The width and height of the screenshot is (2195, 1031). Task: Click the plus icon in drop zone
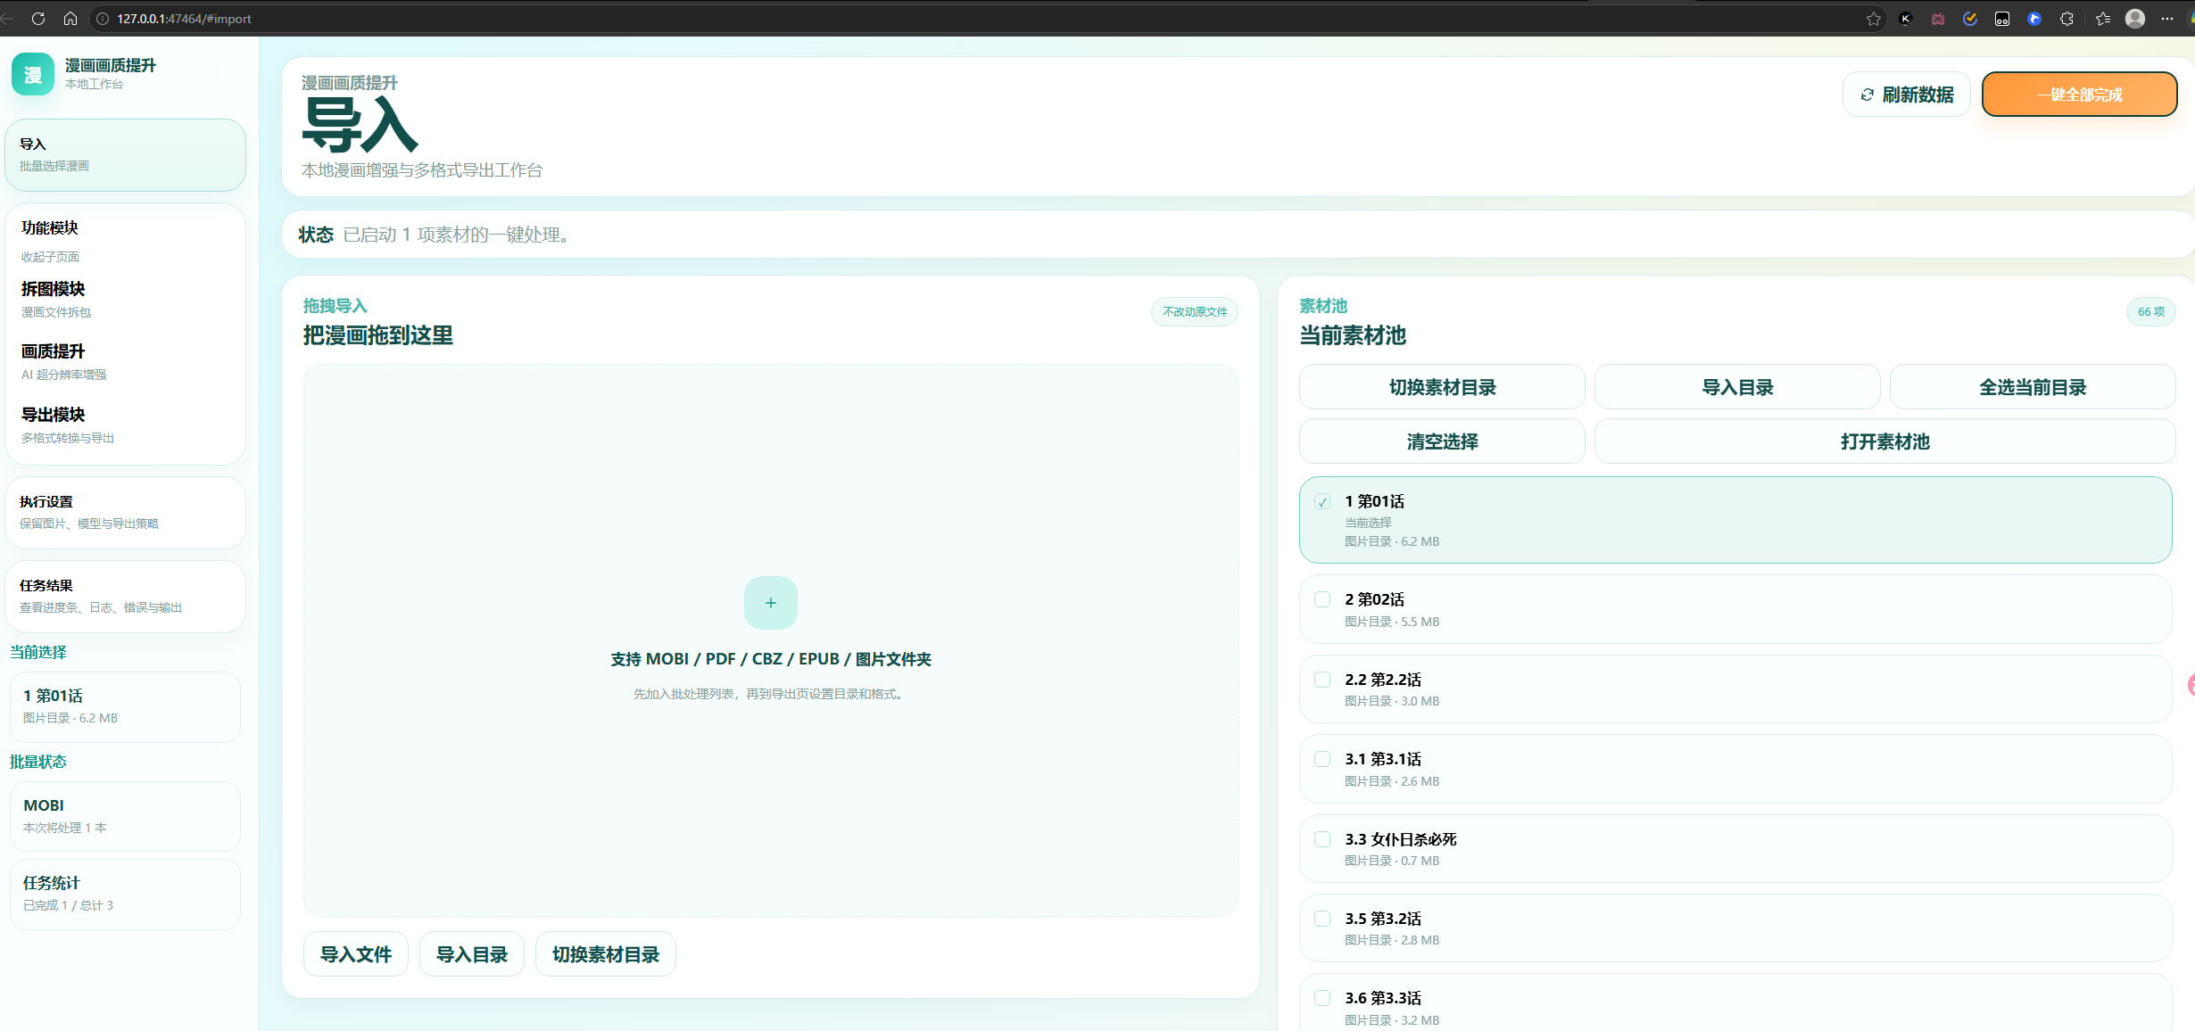coord(770,603)
